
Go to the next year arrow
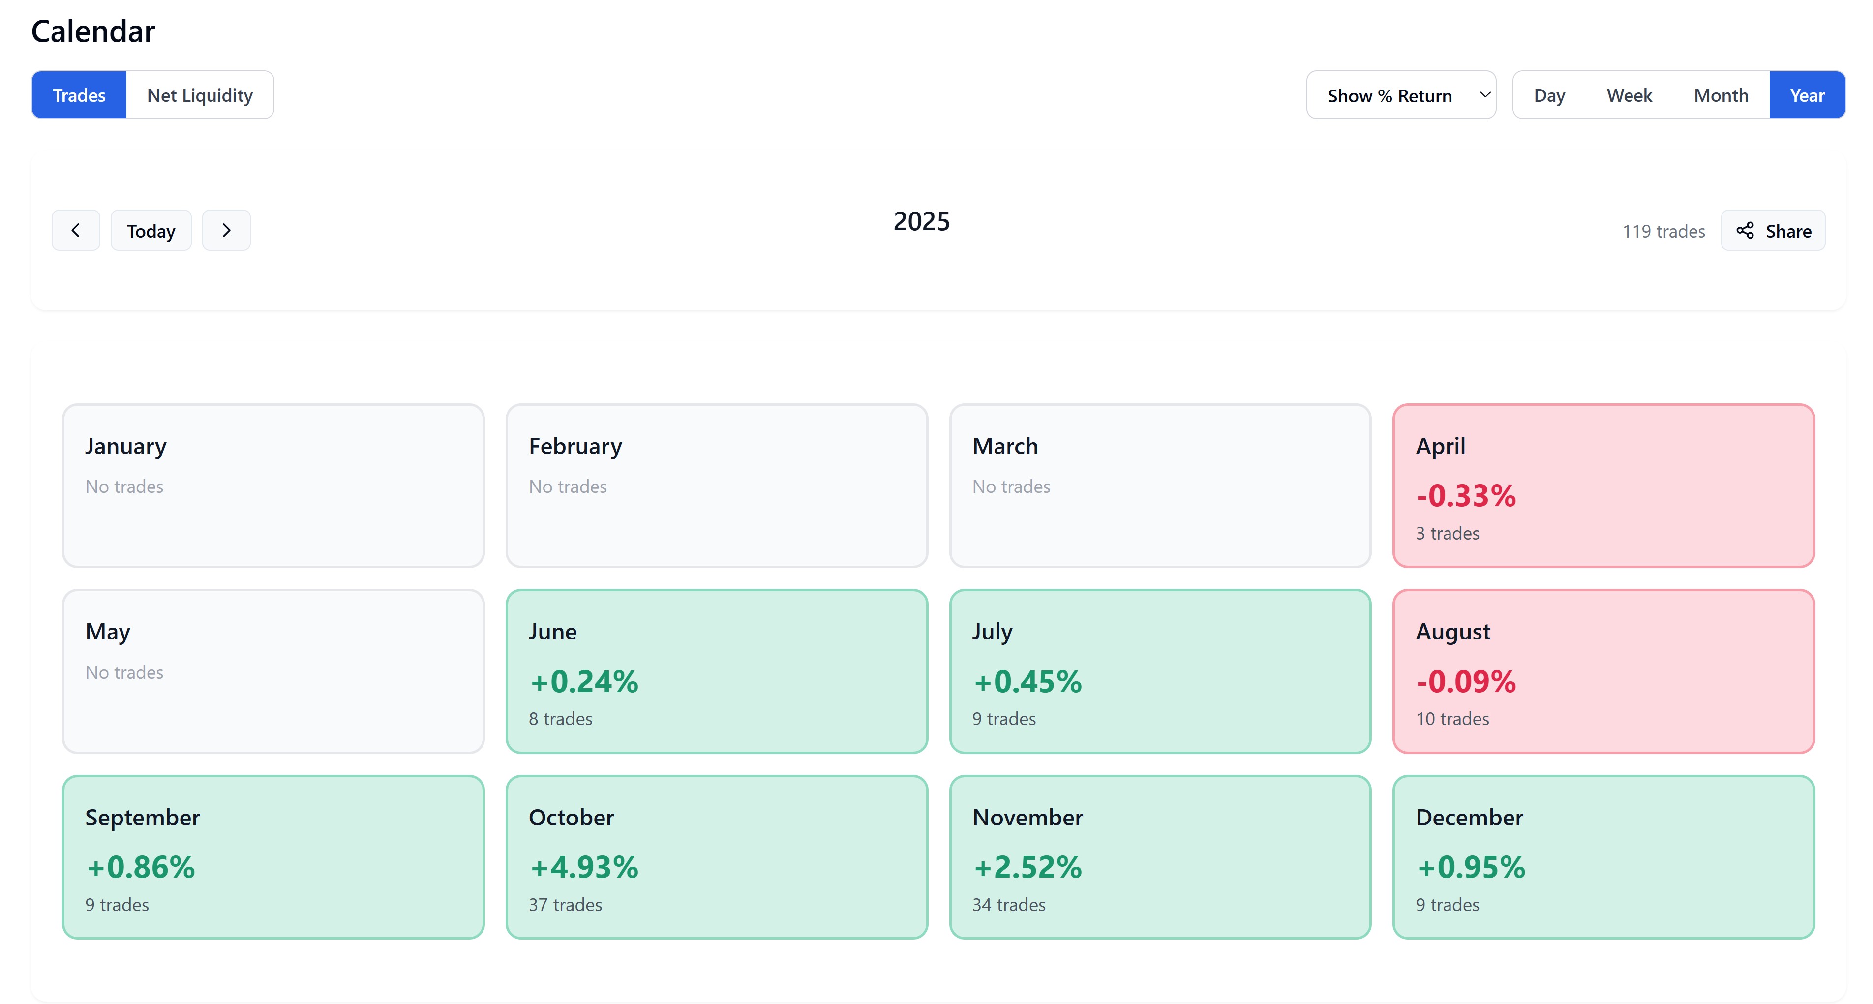[x=226, y=230]
